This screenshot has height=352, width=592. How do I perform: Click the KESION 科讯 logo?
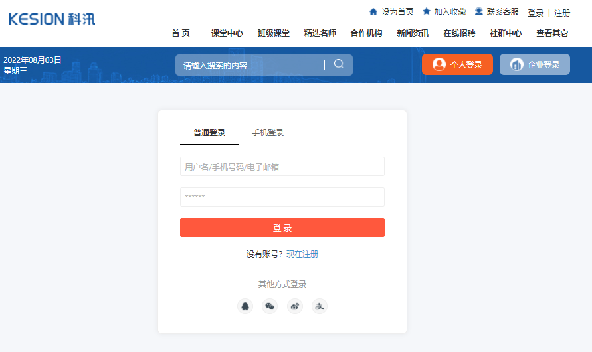(x=52, y=19)
